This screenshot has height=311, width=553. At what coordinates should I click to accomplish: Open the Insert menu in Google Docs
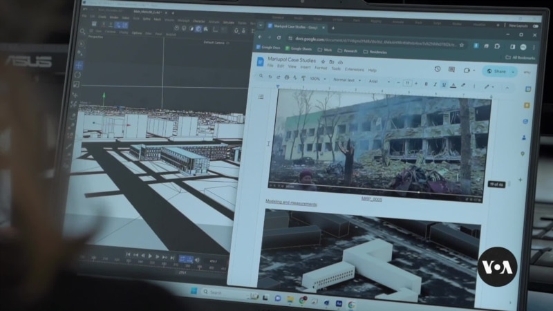306,67
